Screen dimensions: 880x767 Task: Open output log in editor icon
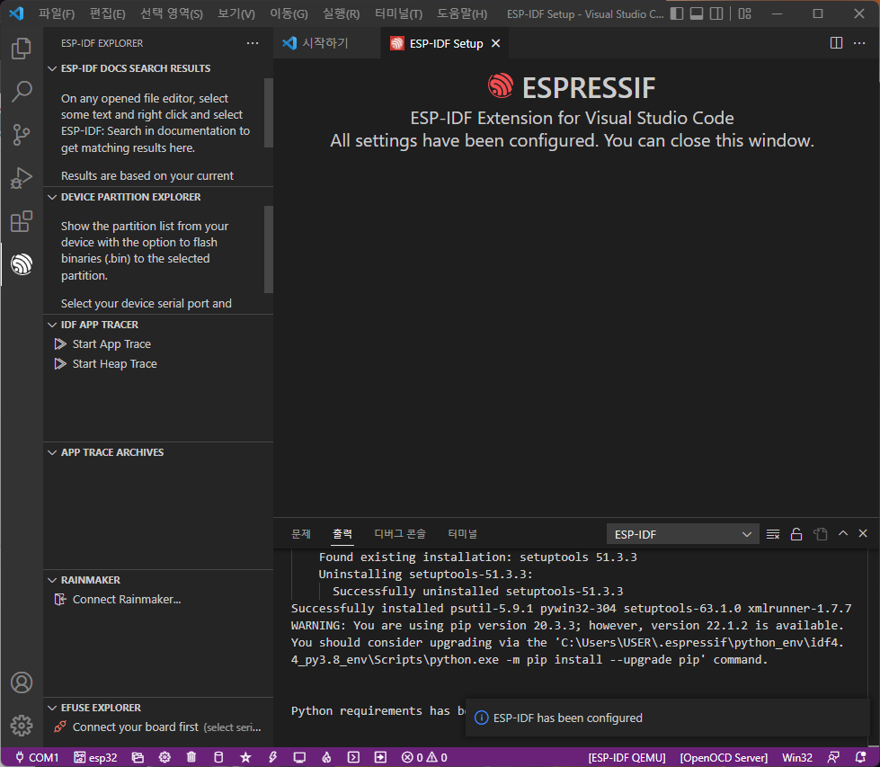pyautogui.click(x=821, y=534)
